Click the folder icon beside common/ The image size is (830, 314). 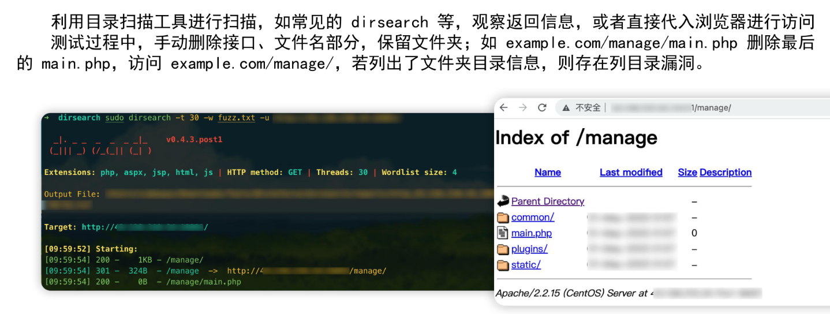click(x=503, y=218)
